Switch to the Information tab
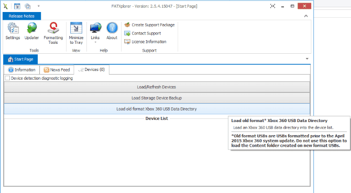This screenshot has width=351, height=193. (21, 70)
